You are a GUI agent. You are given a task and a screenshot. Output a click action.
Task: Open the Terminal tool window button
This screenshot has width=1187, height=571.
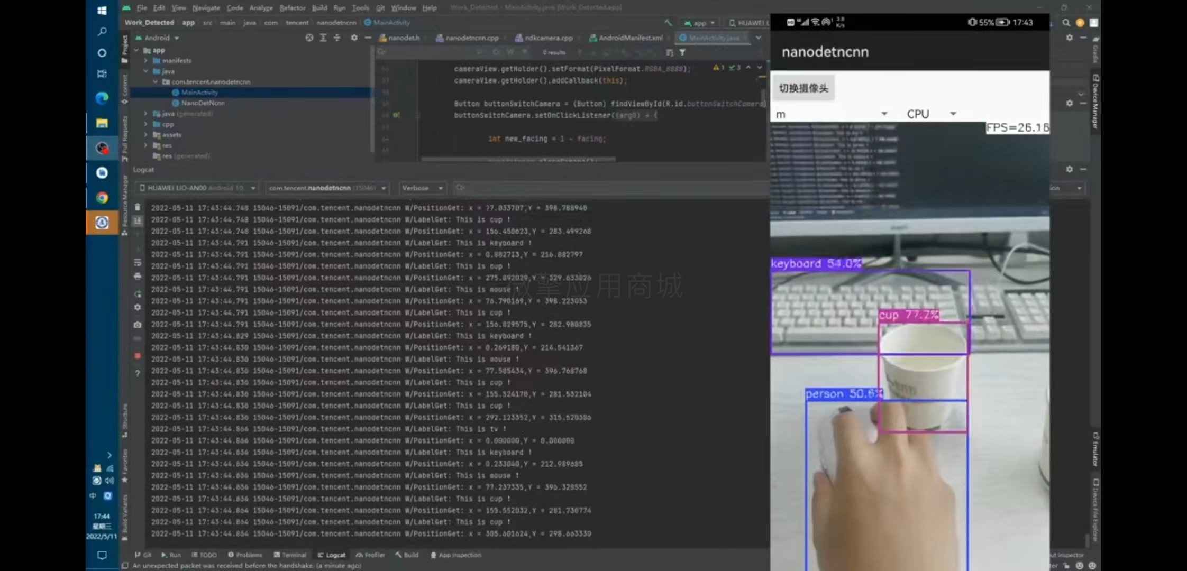coord(290,555)
